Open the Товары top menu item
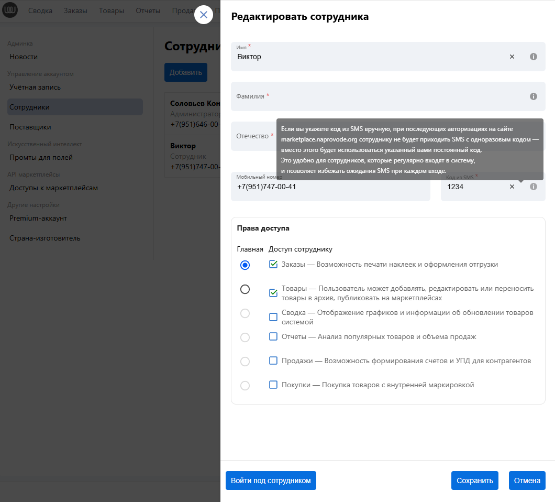 click(112, 10)
